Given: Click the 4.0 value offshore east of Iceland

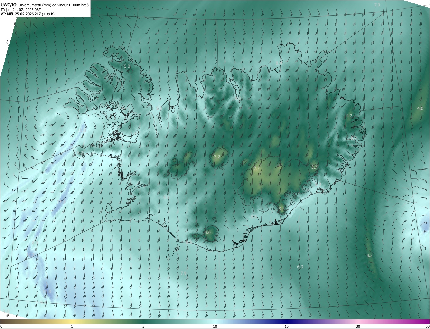Looking at the screenshot, I should coord(420,108).
